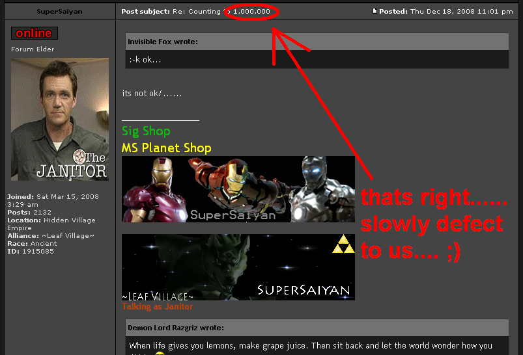Open the MS Planet Shop link
Image resolution: width=523 pixels, height=355 pixels.
click(x=166, y=148)
